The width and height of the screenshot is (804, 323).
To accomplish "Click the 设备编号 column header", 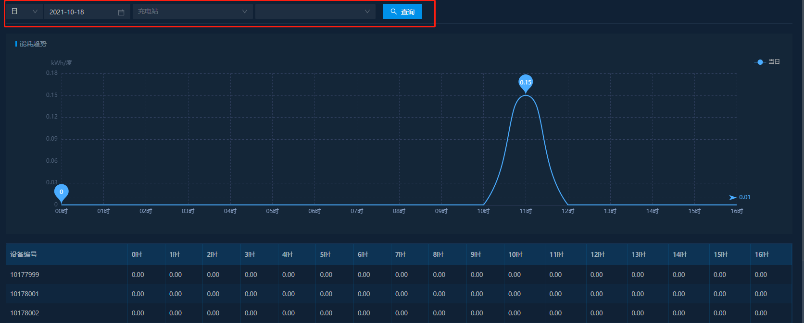I will click(x=24, y=254).
